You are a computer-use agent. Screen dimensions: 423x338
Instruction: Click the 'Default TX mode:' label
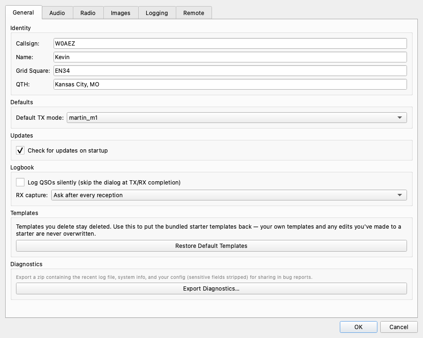pos(39,118)
